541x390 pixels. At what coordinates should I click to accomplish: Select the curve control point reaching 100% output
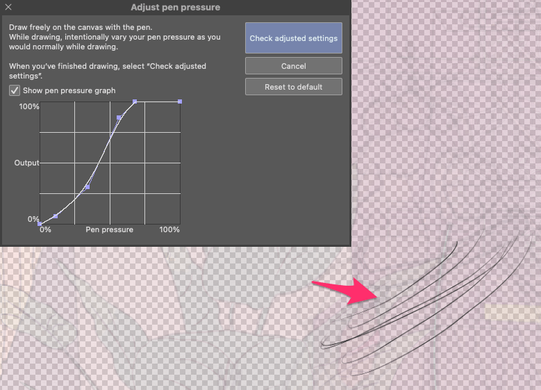135,101
